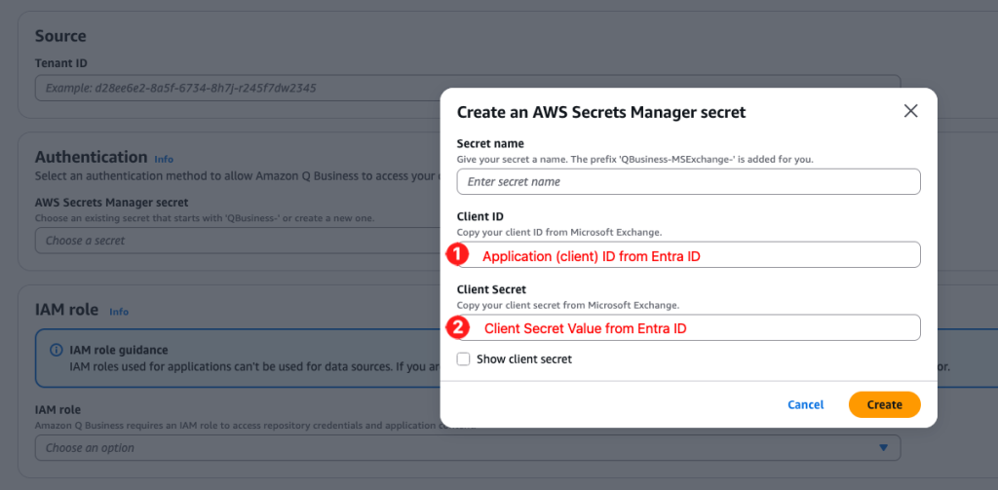Screen dimensions: 998x490
Task: Click the dialog title heading text
Action: [600, 112]
